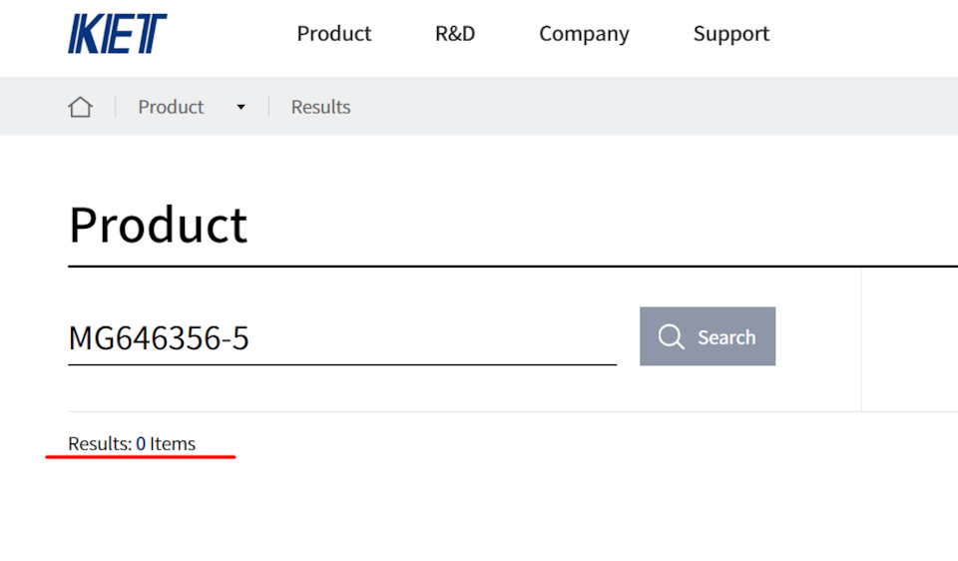Click the word Items in results line
This screenshot has width=958, height=561.
coord(173,443)
